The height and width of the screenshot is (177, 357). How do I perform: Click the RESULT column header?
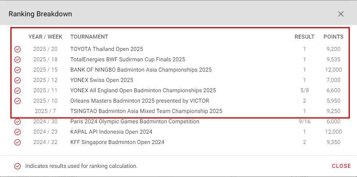click(x=304, y=37)
